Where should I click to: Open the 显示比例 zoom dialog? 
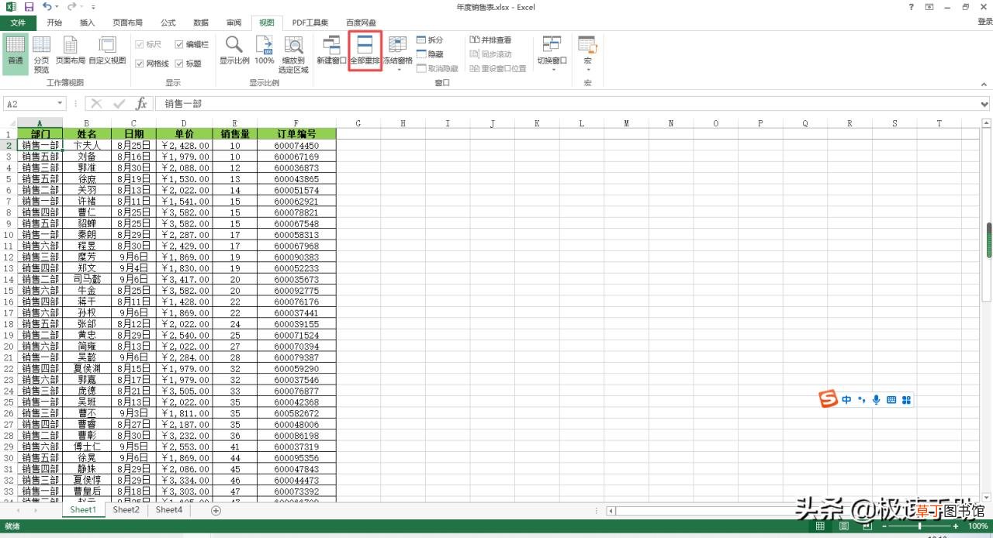234,50
